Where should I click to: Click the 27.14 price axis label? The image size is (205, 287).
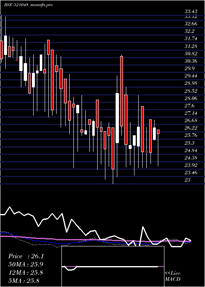coord(191,113)
